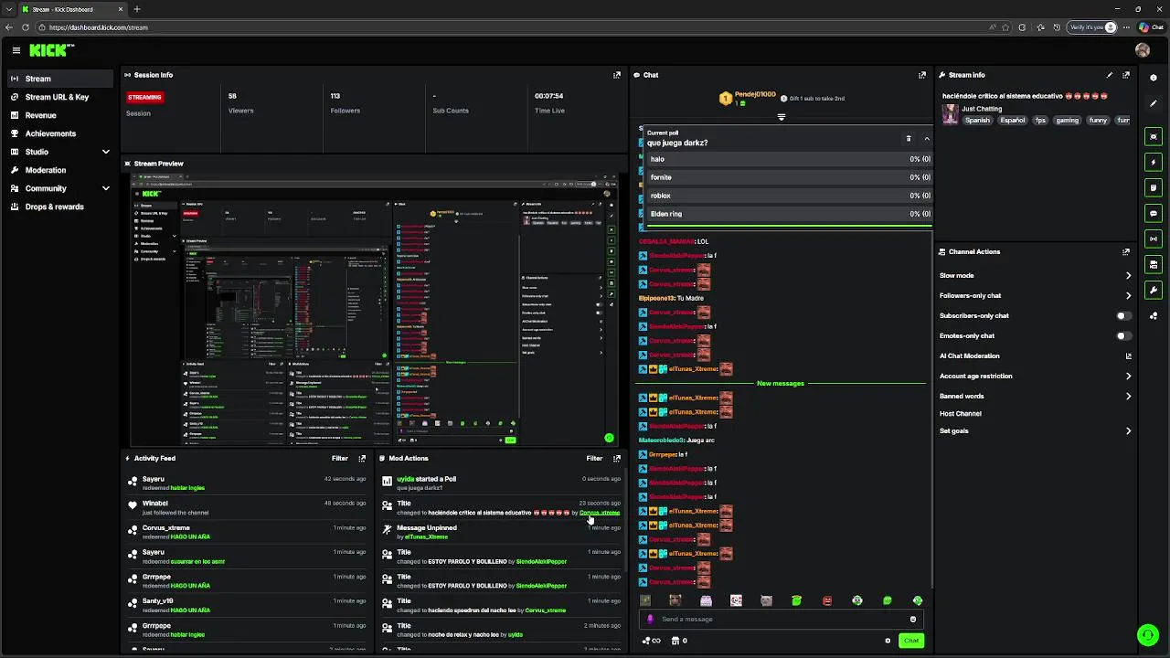Click the Pendej01000 top gifter name
This screenshot has height=658, width=1170.
755,94
